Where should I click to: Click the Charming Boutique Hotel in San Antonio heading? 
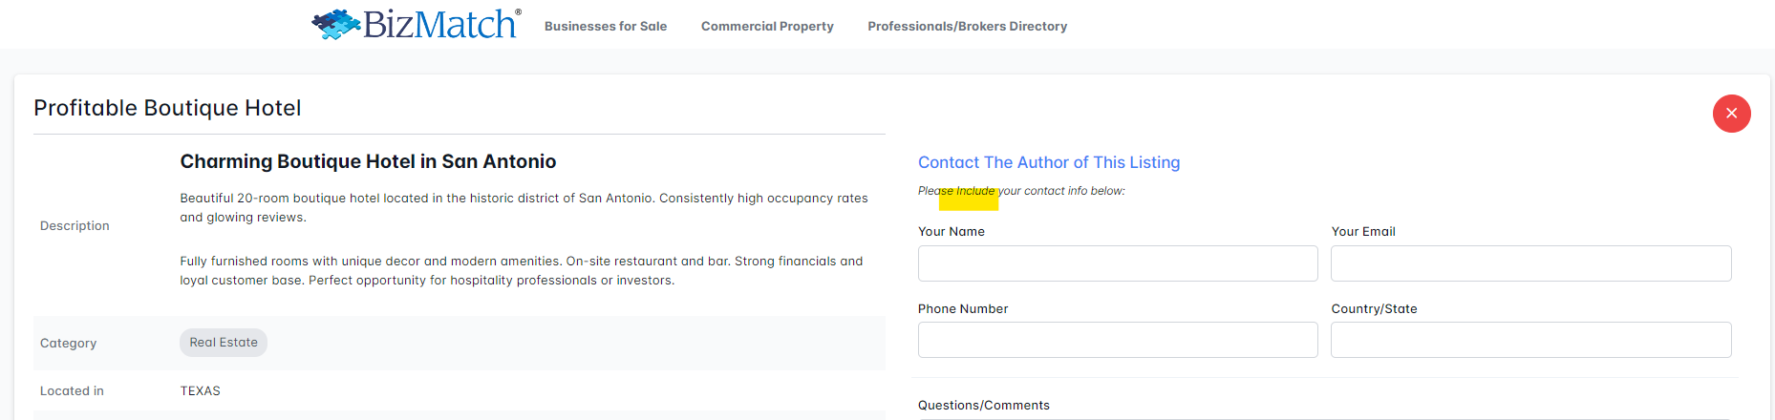pos(368,161)
